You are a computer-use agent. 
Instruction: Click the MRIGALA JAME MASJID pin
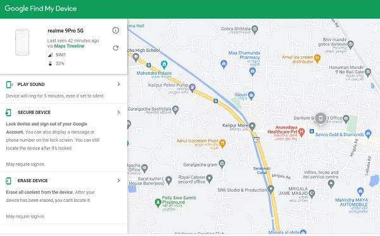tap(312, 193)
